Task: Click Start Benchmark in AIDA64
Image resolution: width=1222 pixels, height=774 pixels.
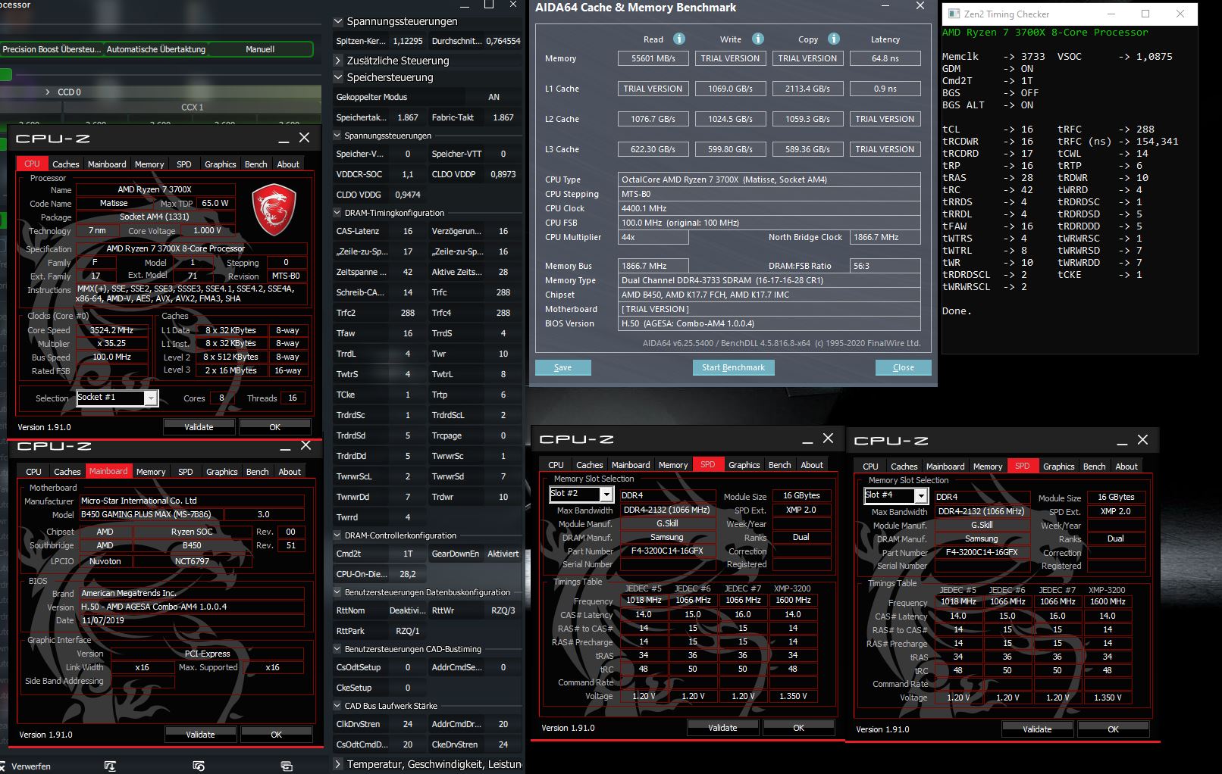Action: click(x=734, y=367)
